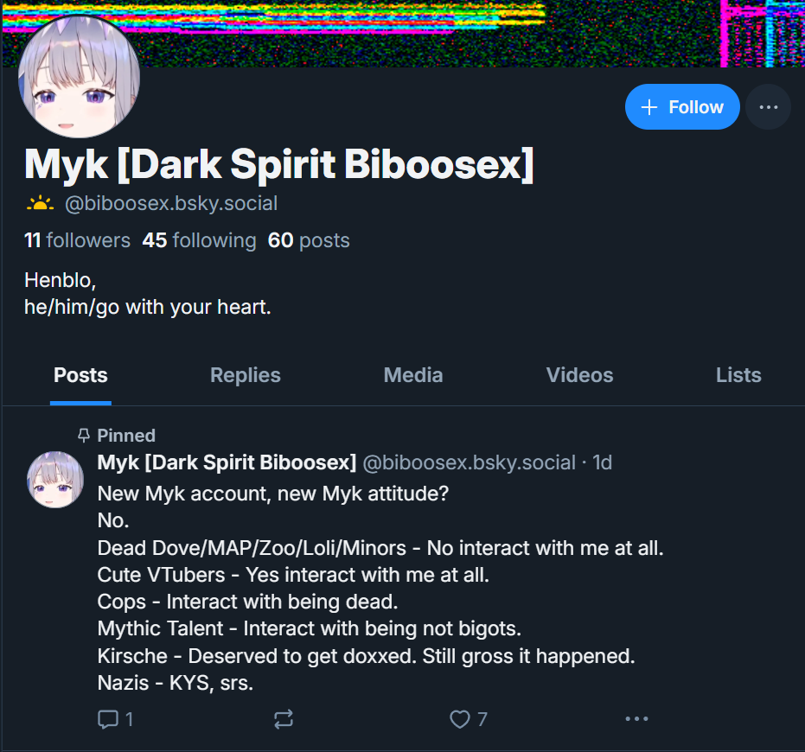Click the large profile avatar image
Viewport: 805px width, 752px height.
click(79, 77)
